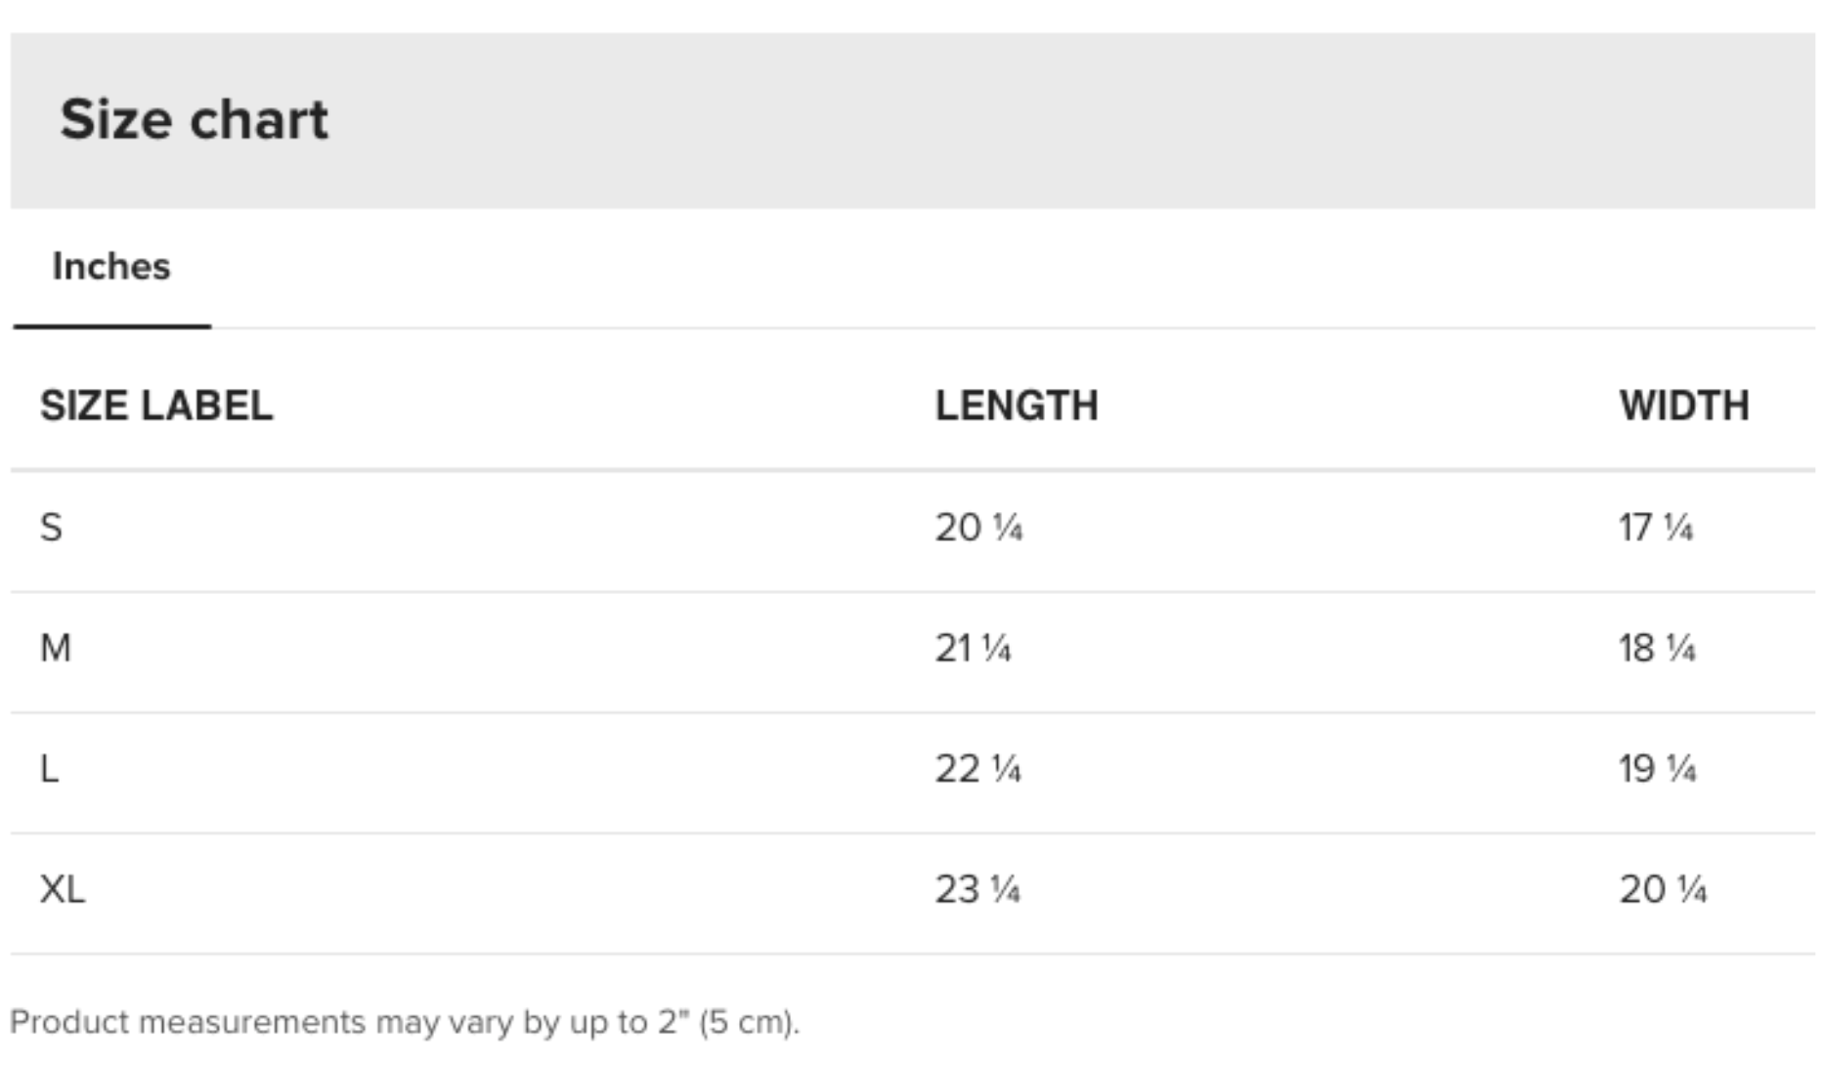Click the underline beneath the Inches tab

pyautogui.click(x=112, y=326)
